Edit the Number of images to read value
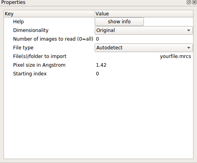 [x=144, y=39]
